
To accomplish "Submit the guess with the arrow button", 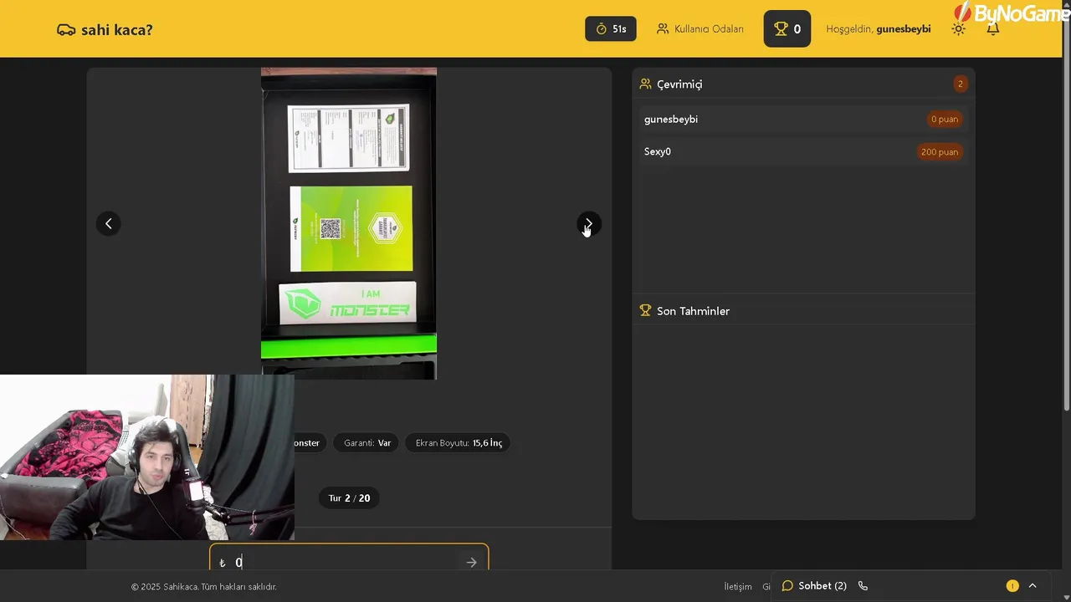I will (472, 563).
